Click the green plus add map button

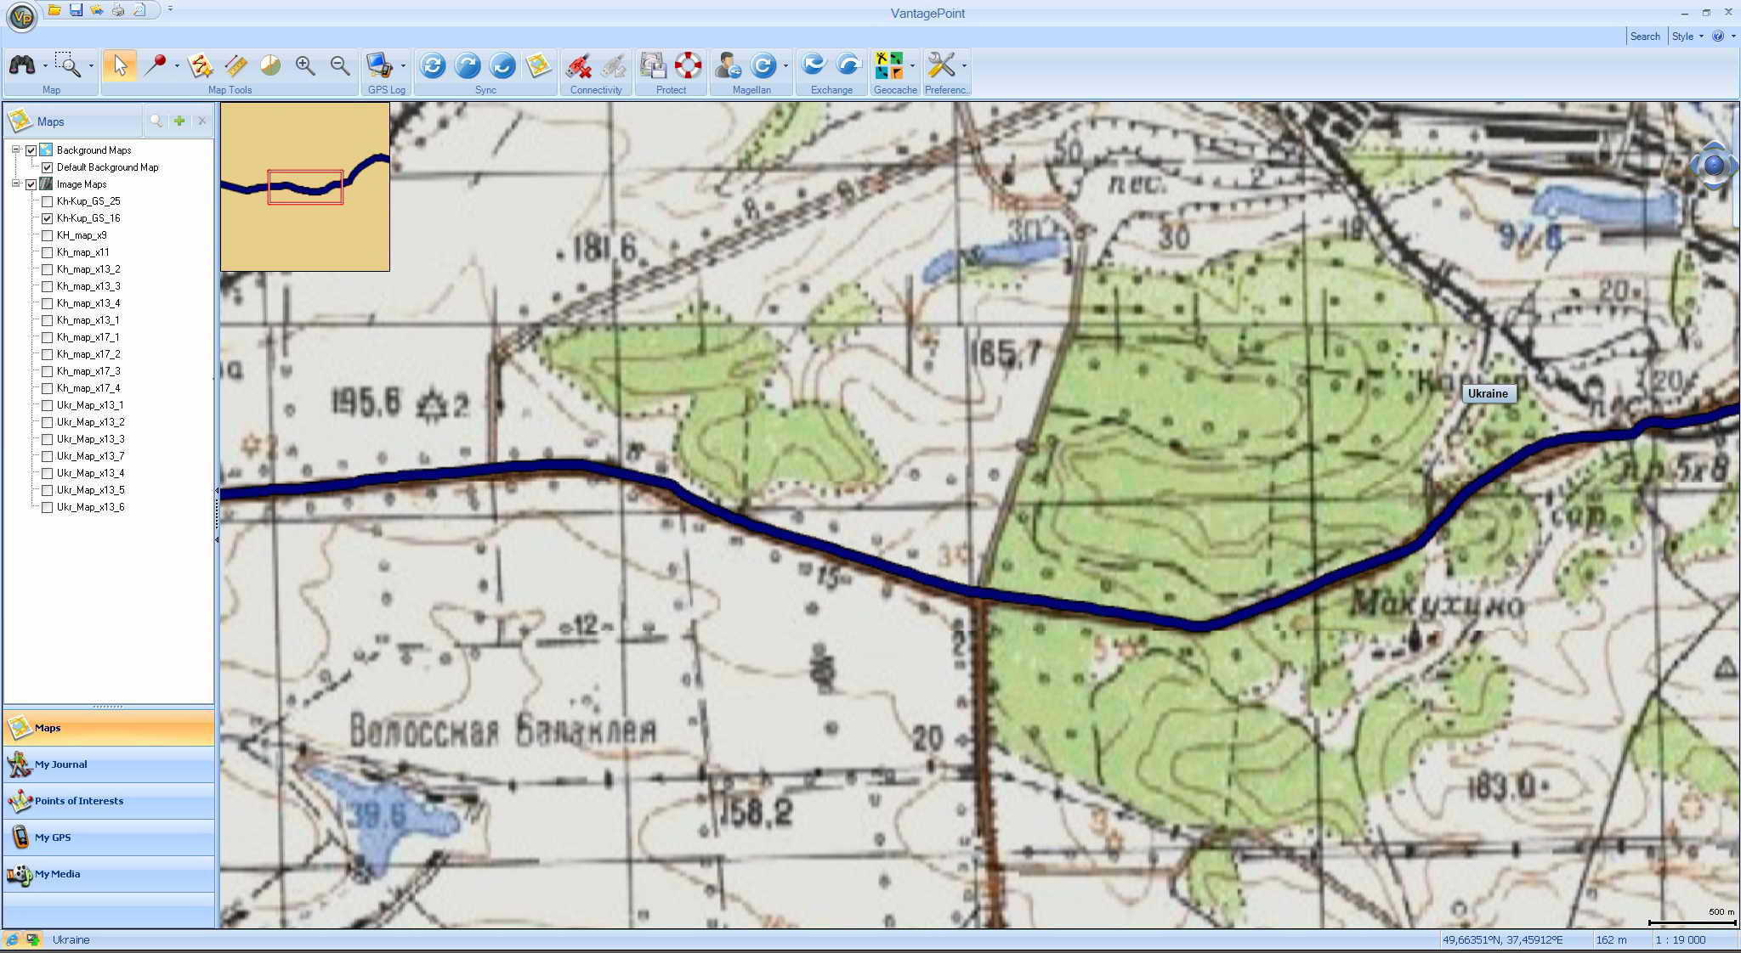coord(179,121)
